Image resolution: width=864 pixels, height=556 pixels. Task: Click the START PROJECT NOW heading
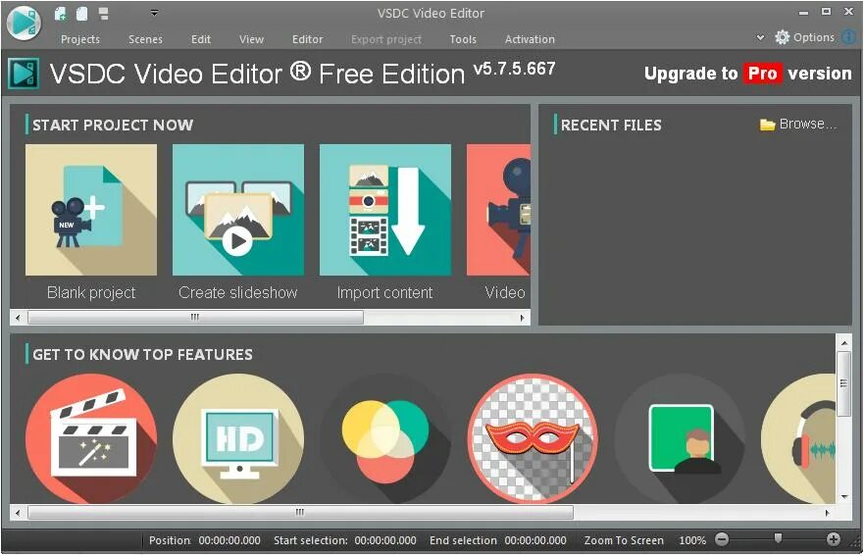(x=113, y=126)
